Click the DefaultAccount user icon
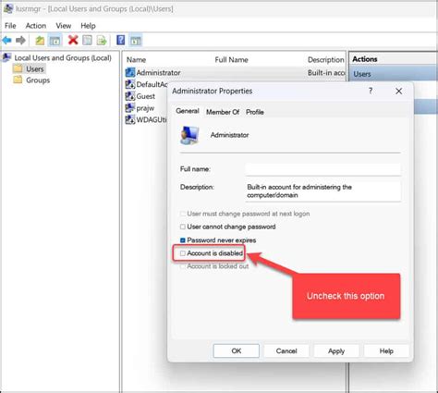The height and width of the screenshot is (393, 438). [x=130, y=84]
